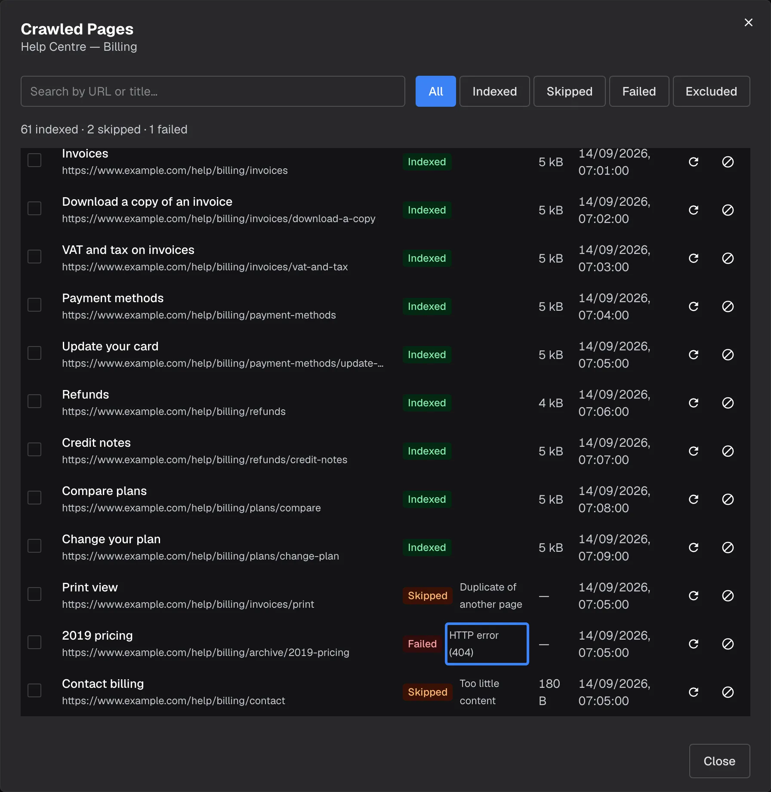The image size is (771, 792).
Task: Exclude the Update your card page
Action: [x=728, y=355]
